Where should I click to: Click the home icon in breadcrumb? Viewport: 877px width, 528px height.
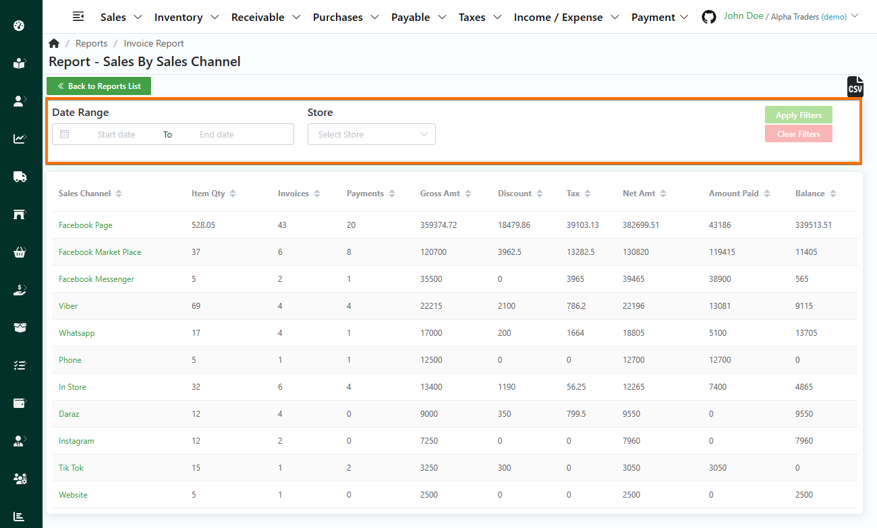coord(54,43)
